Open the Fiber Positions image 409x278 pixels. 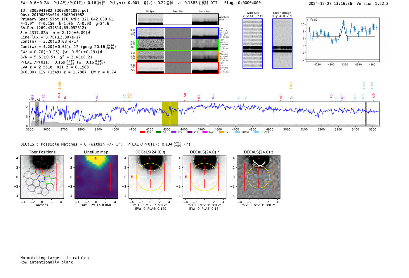click(42, 177)
